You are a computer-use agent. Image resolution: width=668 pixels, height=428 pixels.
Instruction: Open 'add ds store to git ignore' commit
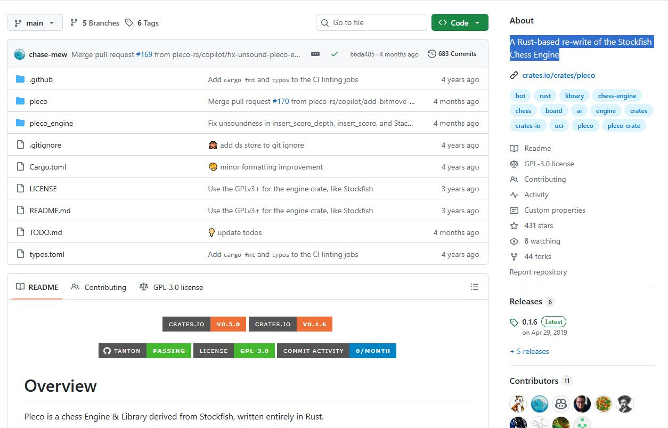262,145
